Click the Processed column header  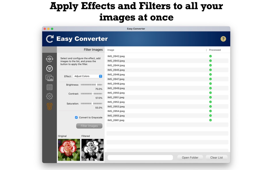point(215,50)
